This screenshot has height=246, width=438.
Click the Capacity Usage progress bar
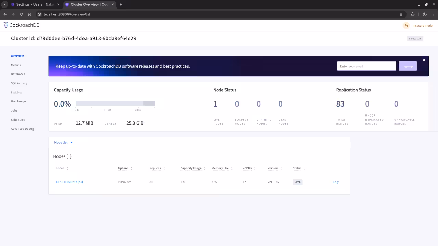pyautogui.click(x=115, y=103)
